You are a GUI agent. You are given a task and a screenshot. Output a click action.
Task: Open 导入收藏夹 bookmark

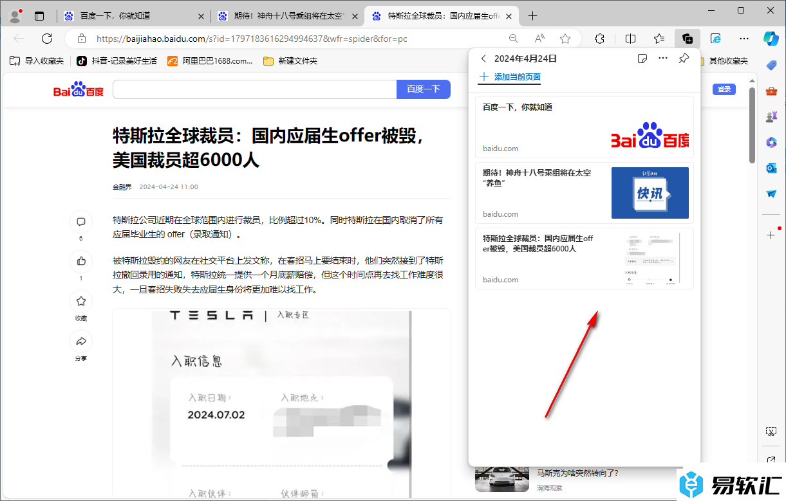click(x=37, y=61)
